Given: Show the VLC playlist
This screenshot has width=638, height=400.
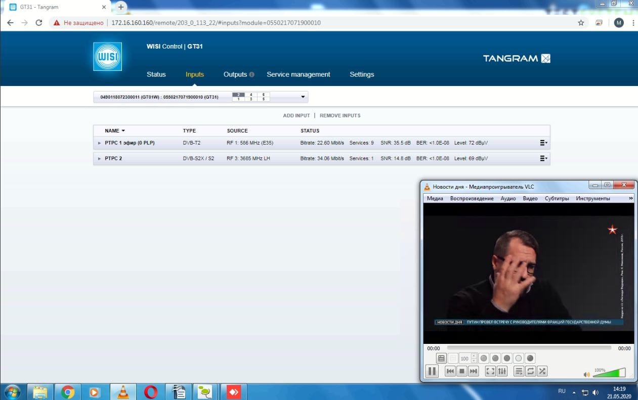Looking at the screenshot, I should coord(519,371).
